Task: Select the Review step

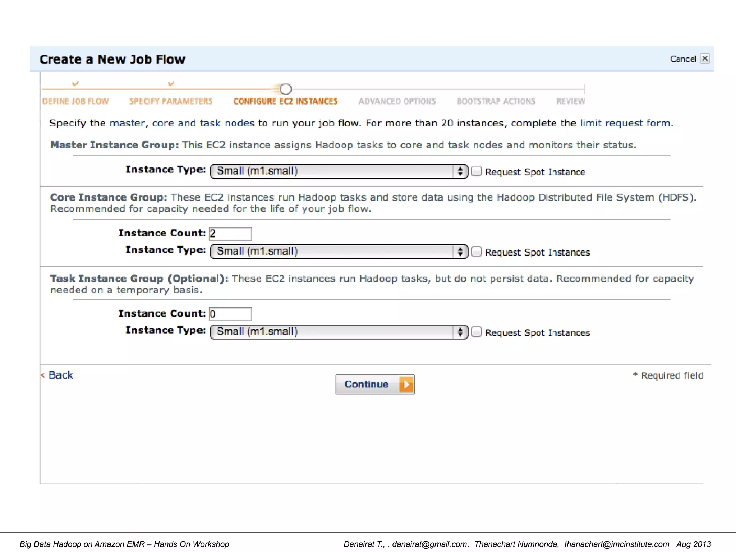Action: pos(571,101)
